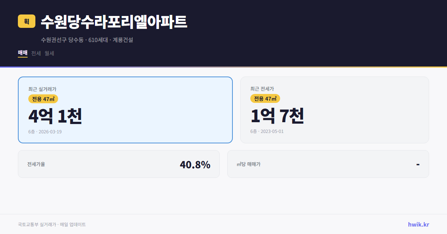
Task: Click the yellow 획 logo badge
Action: pos(25,22)
